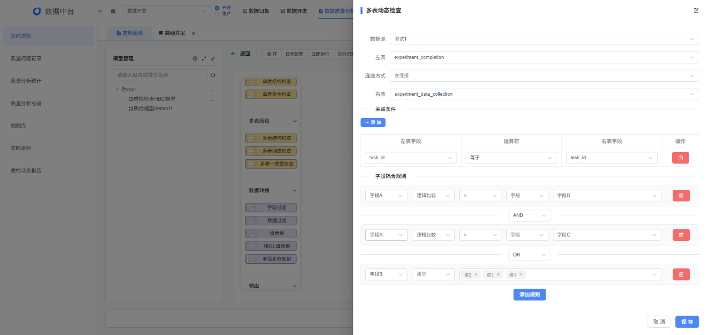Click the 添加规则 button
The width and height of the screenshot is (706, 335).
529,294
